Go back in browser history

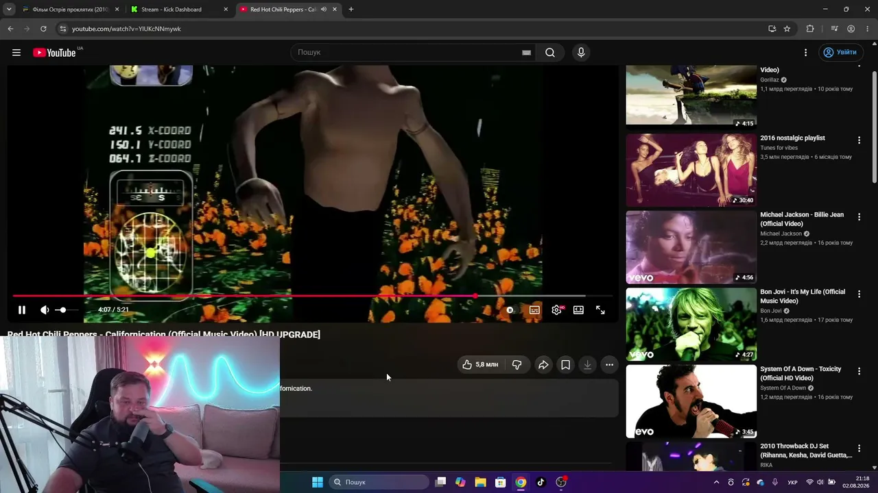pyautogui.click(x=10, y=29)
